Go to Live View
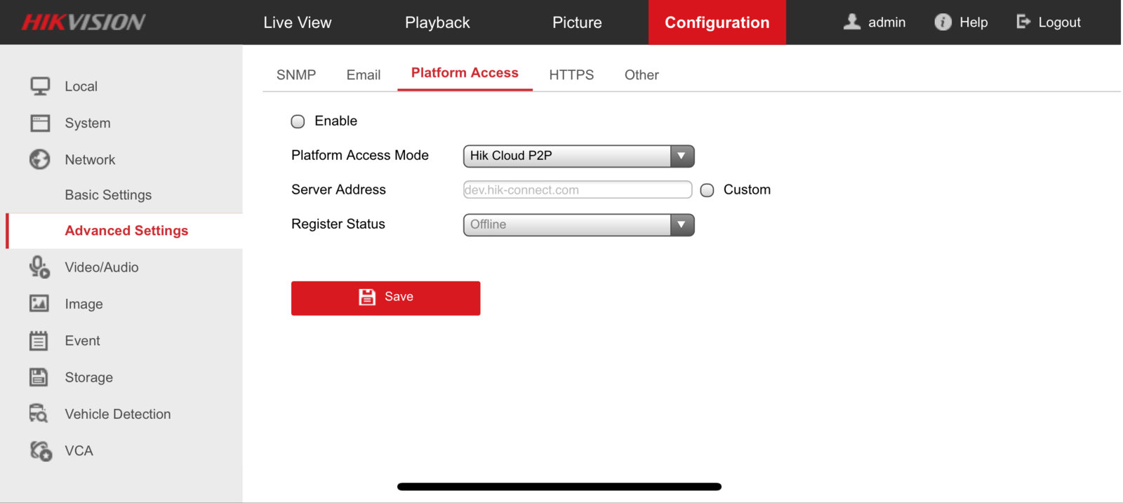This screenshot has width=1123, height=503. coord(298,22)
